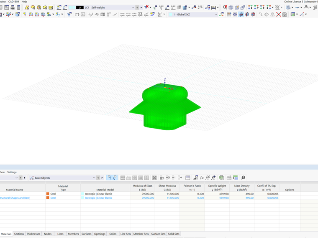
Task: Click the grid snap icon
Action: (x=229, y=14)
